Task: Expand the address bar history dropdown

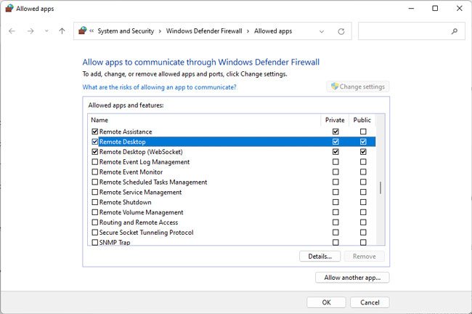Action: point(322,31)
